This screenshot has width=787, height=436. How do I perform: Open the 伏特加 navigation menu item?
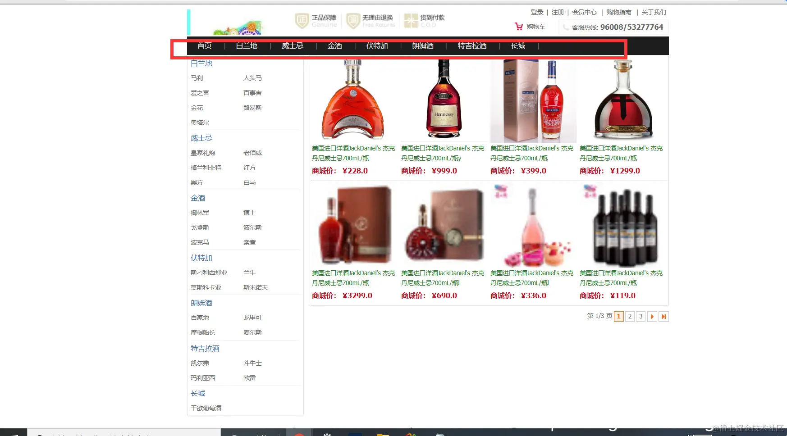(377, 45)
